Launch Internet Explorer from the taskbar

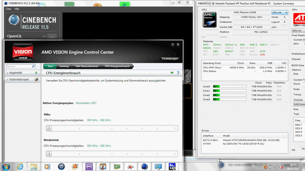click(x=20, y=166)
